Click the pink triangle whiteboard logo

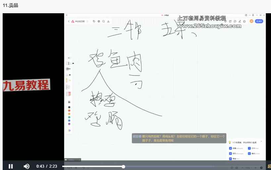coord(73,21)
